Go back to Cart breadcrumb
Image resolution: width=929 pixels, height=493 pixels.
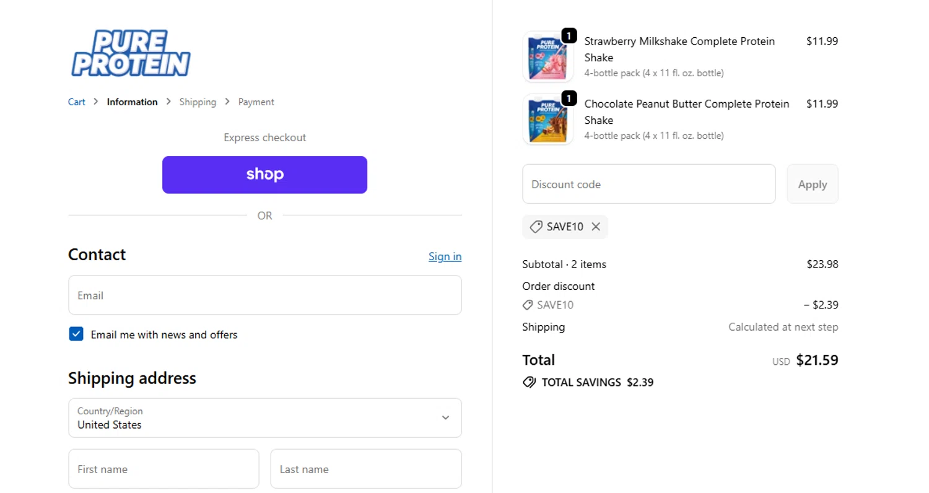tap(77, 102)
